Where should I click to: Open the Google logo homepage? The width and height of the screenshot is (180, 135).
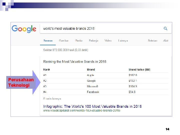pos(24,29)
